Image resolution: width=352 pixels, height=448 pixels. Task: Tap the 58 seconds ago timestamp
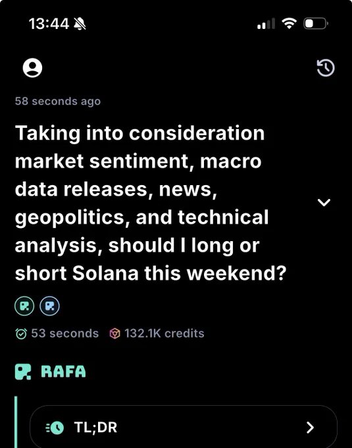[58, 101]
